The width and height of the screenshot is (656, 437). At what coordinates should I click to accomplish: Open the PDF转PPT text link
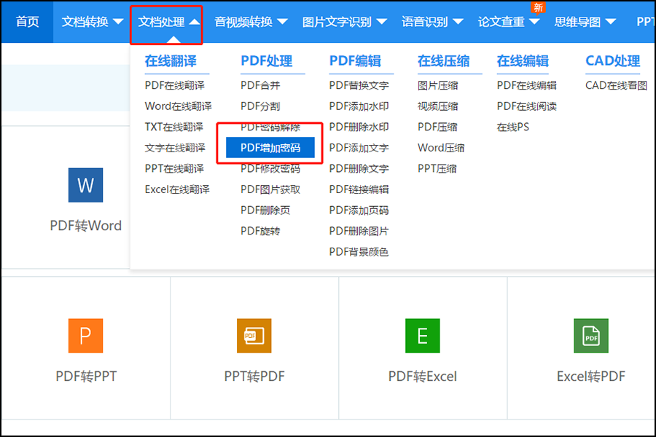coord(86,377)
